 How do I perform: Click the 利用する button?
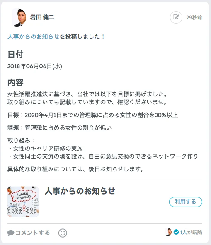tap(185, 202)
